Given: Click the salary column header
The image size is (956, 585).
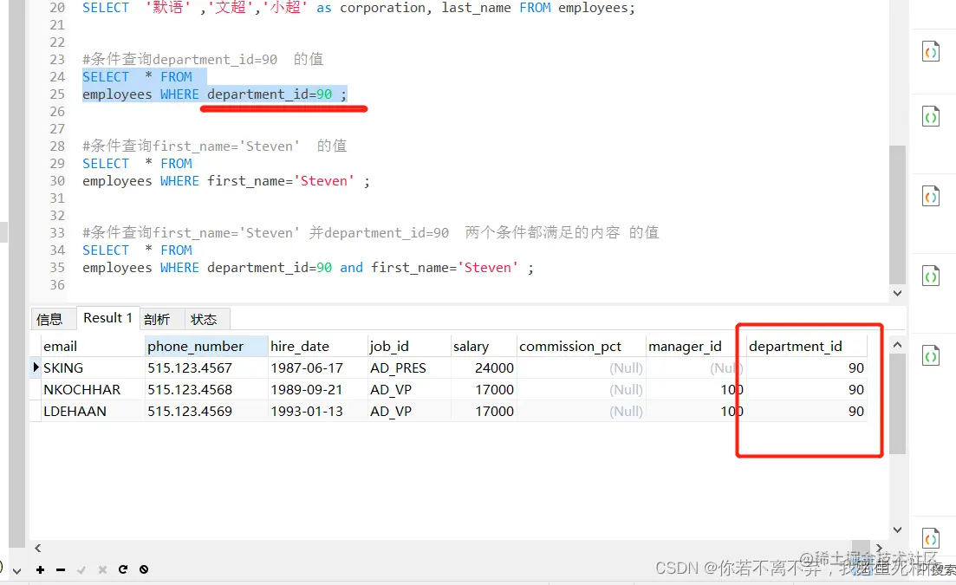Looking at the screenshot, I should tap(483, 346).
